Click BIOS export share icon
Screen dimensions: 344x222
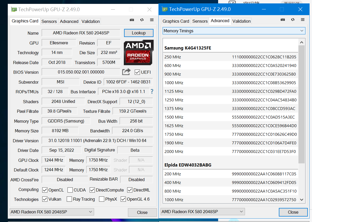pyautogui.click(x=126, y=72)
